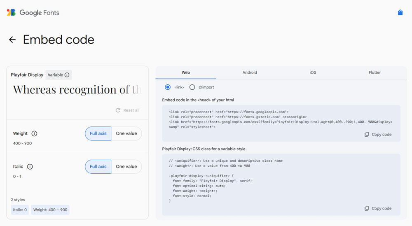
Task: Click the back arrow beside Embed code
Action: [x=12, y=40]
